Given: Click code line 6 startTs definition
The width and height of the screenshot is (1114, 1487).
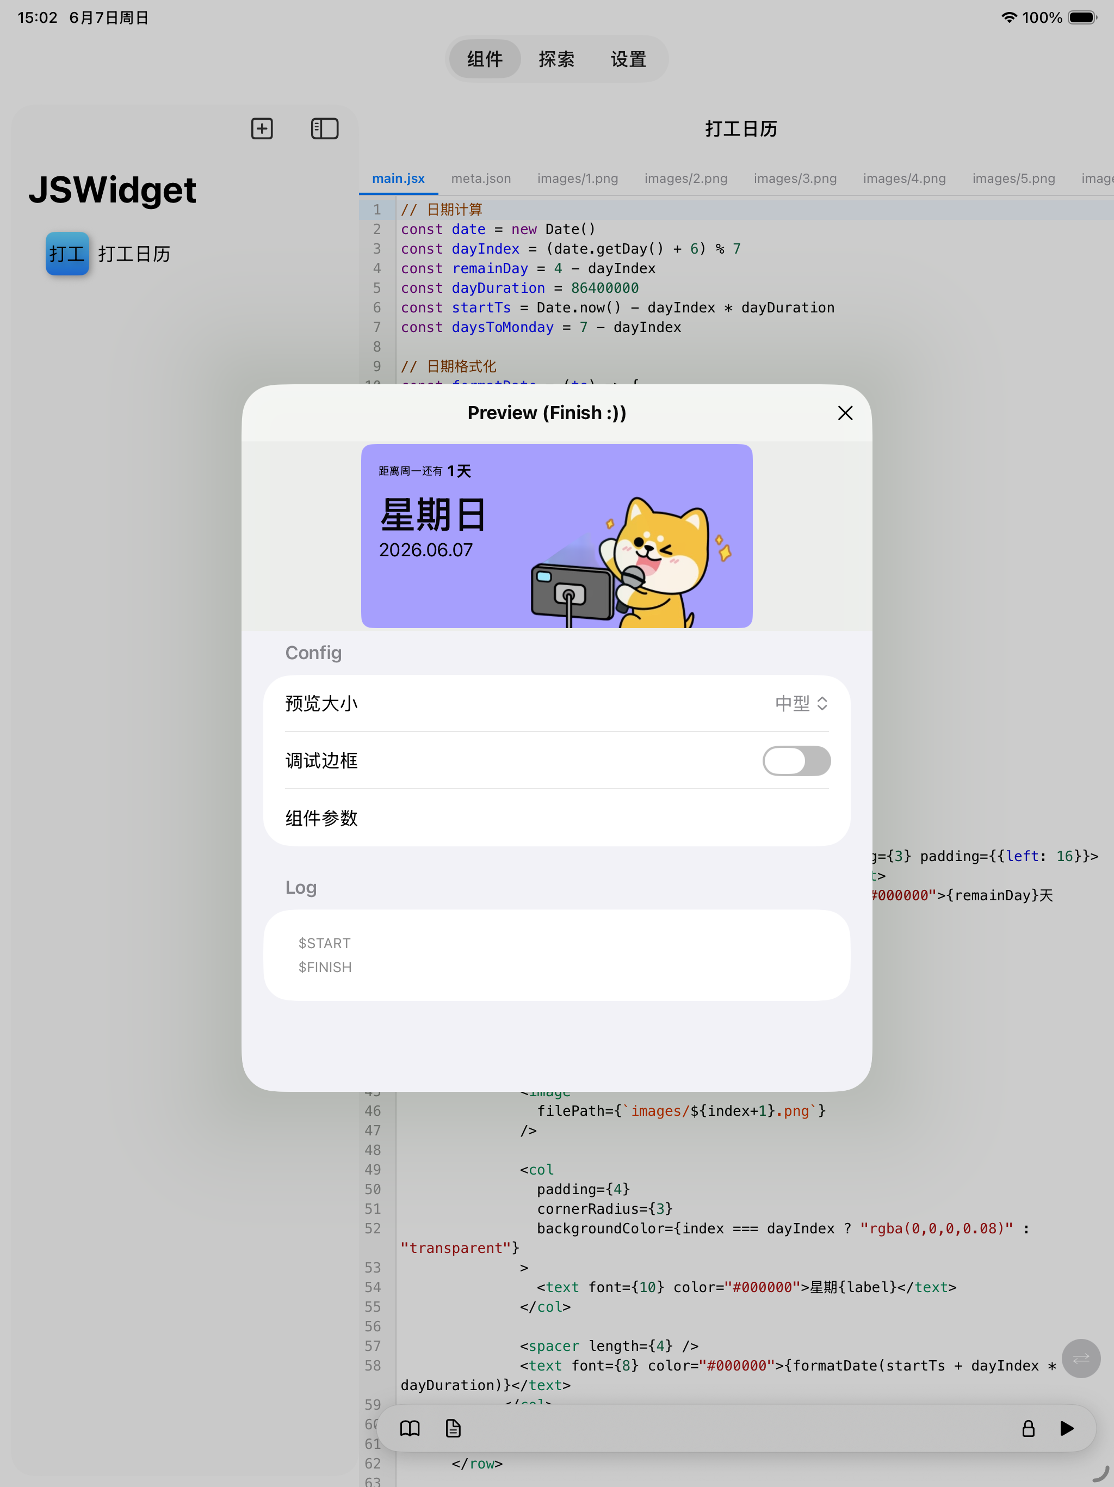Looking at the screenshot, I should (x=617, y=307).
